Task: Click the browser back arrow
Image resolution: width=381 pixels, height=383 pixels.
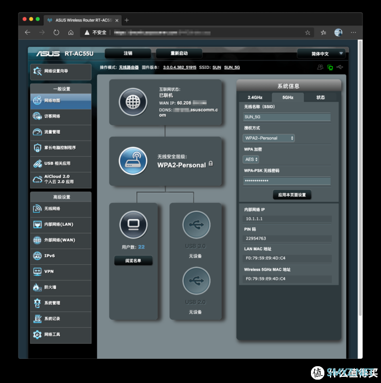Action: pos(27,32)
